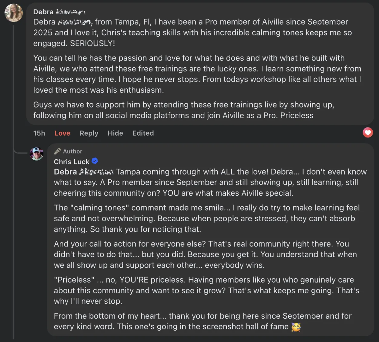This screenshot has width=379, height=342.
Task: Click the 15h comment timestamp
Action: 39,133
